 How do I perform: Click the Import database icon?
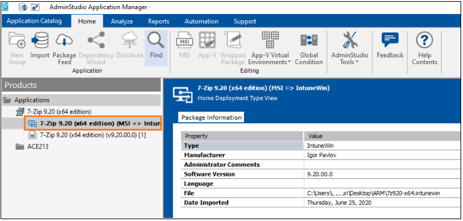point(40,41)
